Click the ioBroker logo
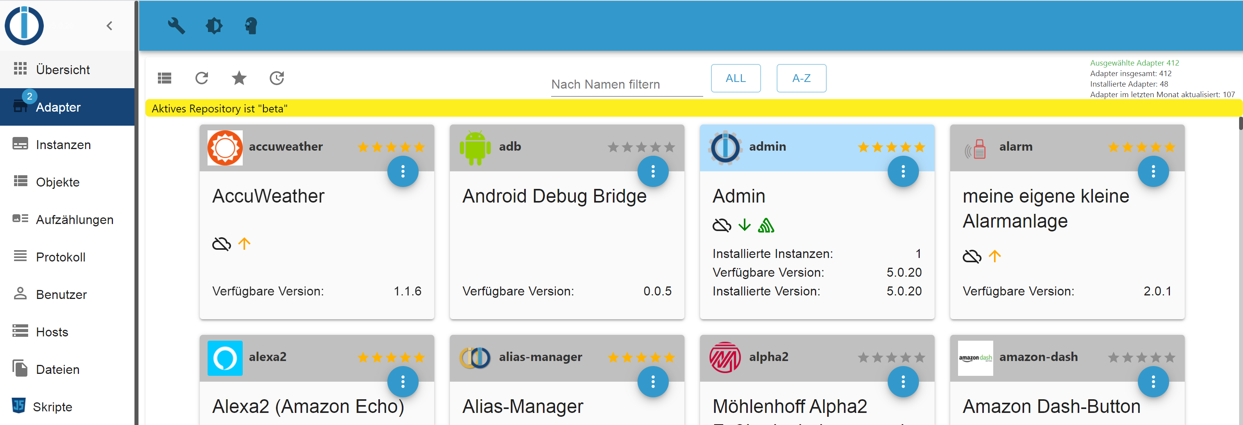This screenshot has height=425, width=1243. coord(24,25)
